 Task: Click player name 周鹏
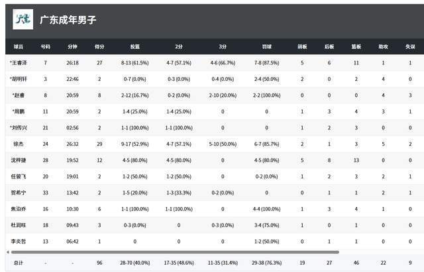(19, 111)
